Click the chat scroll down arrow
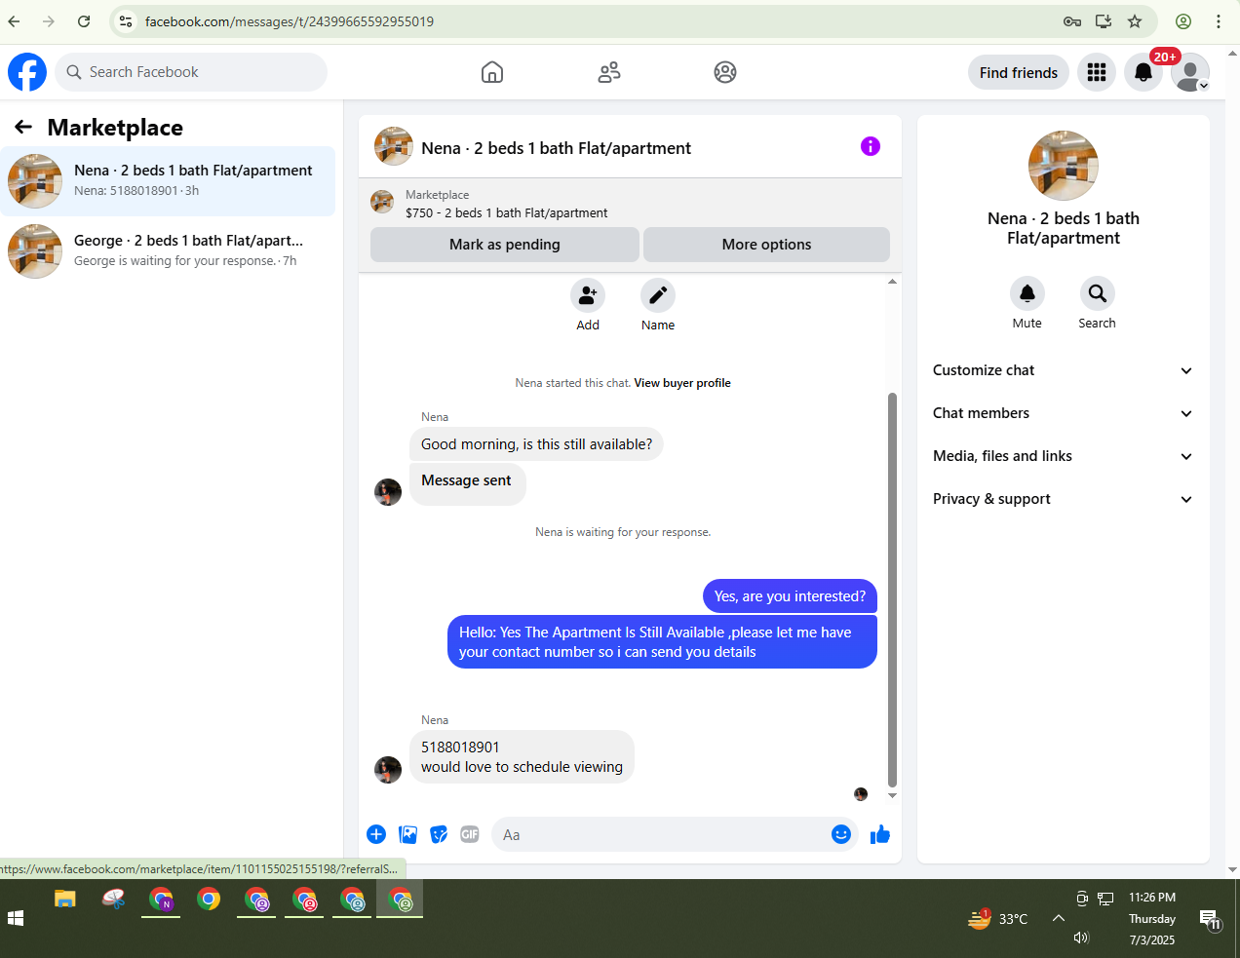Screen dimensions: 1240x958 tap(892, 796)
